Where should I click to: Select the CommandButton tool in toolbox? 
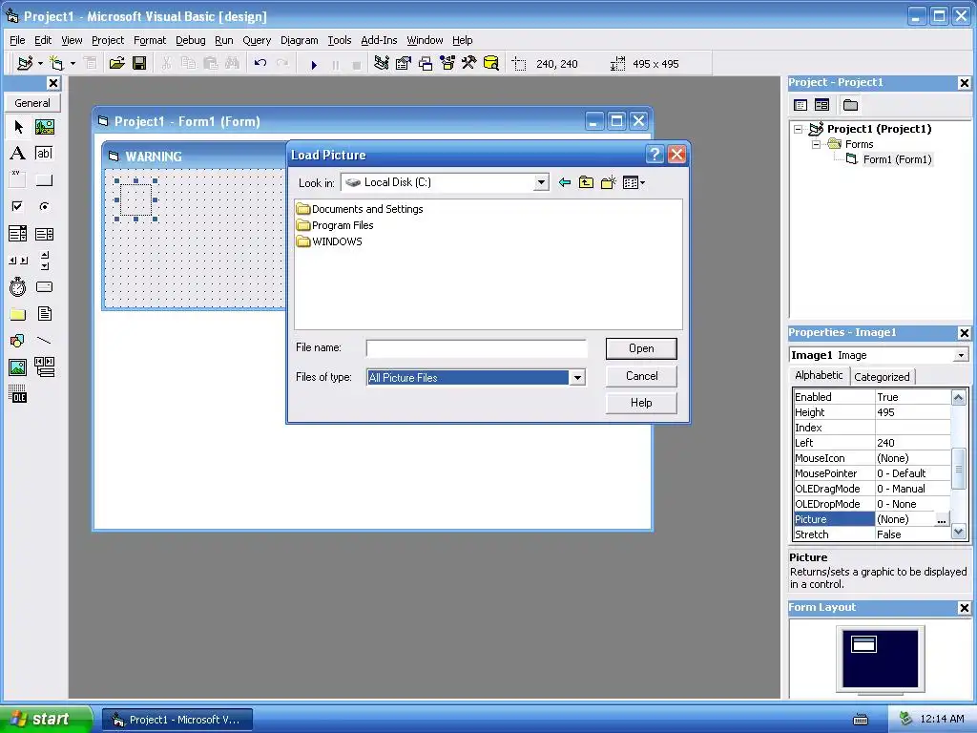tap(44, 180)
